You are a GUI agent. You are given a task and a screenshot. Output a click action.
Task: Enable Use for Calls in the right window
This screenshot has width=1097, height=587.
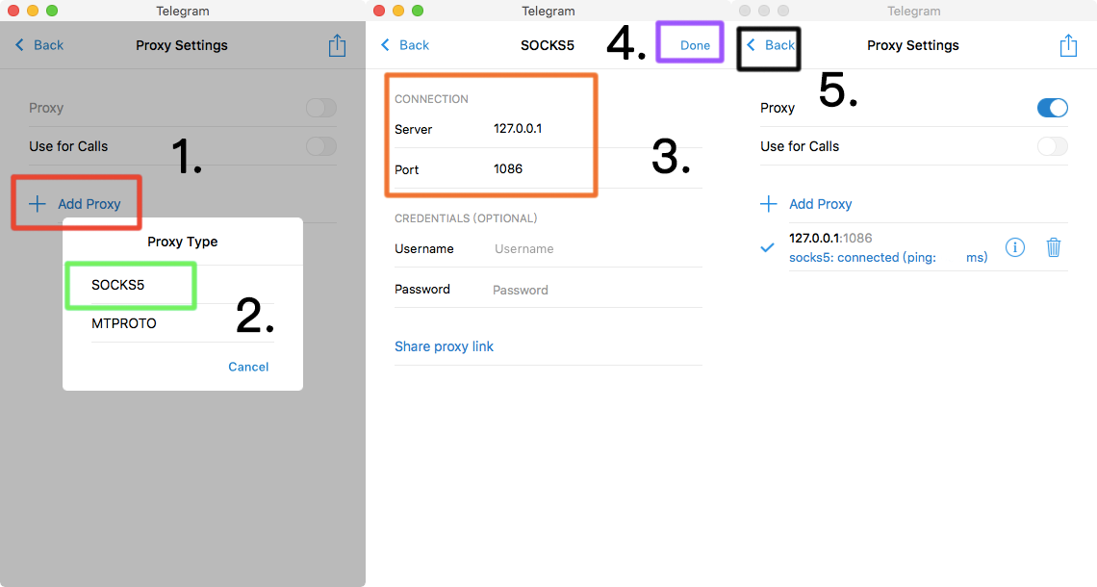coord(1052,146)
